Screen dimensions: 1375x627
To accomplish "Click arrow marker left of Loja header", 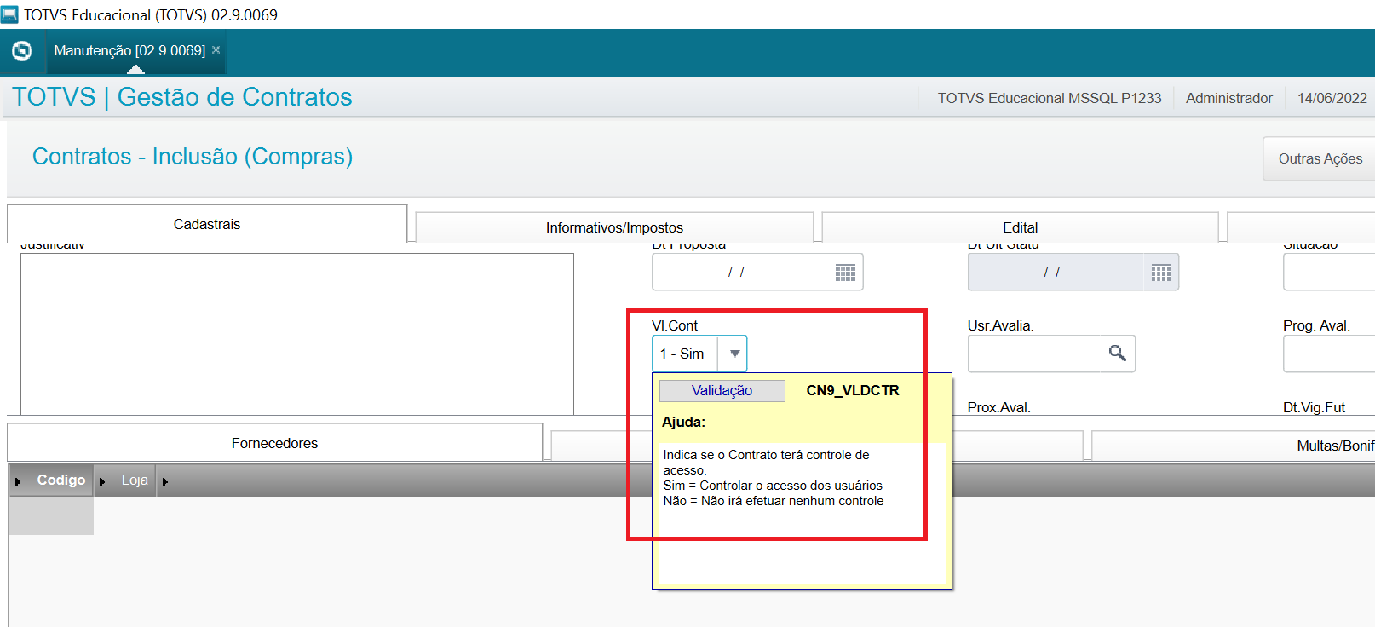I will pos(102,482).
